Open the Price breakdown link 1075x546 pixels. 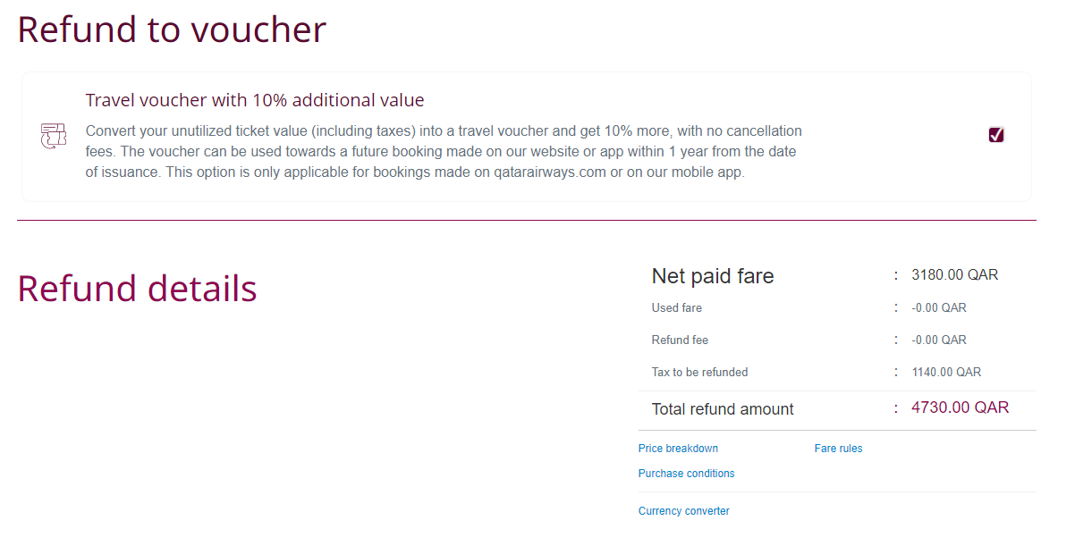tap(678, 449)
